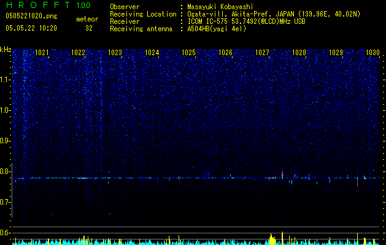The image size is (386, 245).
Task: Click the 1.0 kHz axis label
Action: tap(6, 110)
